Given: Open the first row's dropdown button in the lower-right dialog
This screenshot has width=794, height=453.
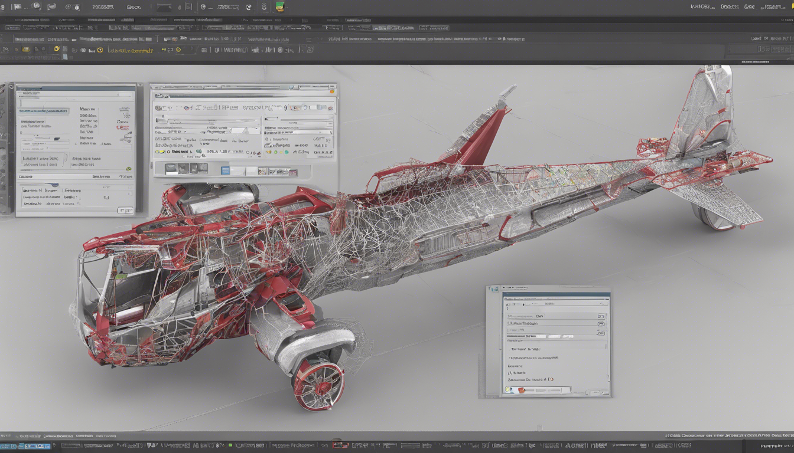Looking at the screenshot, I should (x=601, y=316).
